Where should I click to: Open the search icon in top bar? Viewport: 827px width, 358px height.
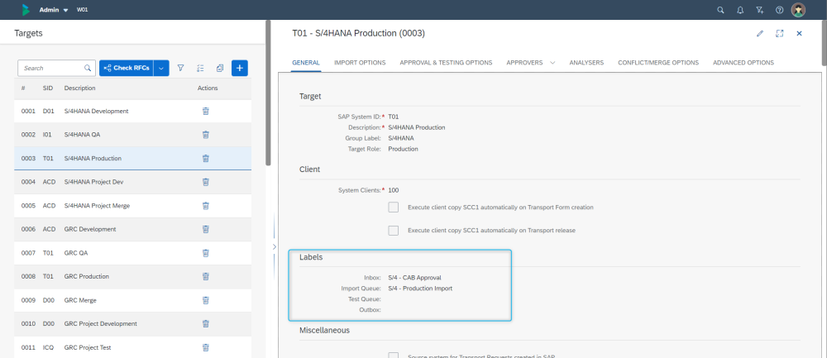pyautogui.click(x=721, y=10)
